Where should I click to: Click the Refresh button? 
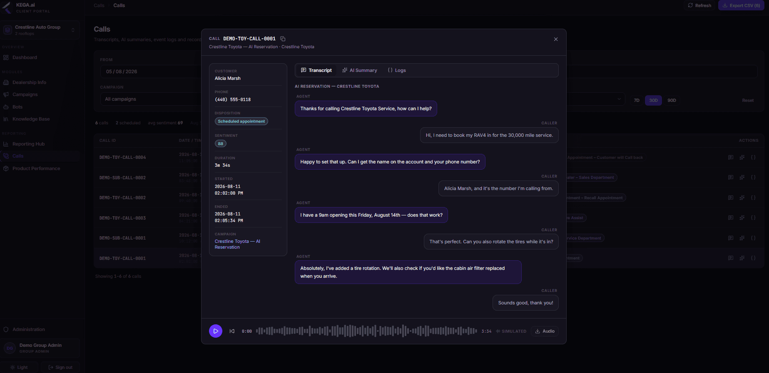[x=699, y=5]
